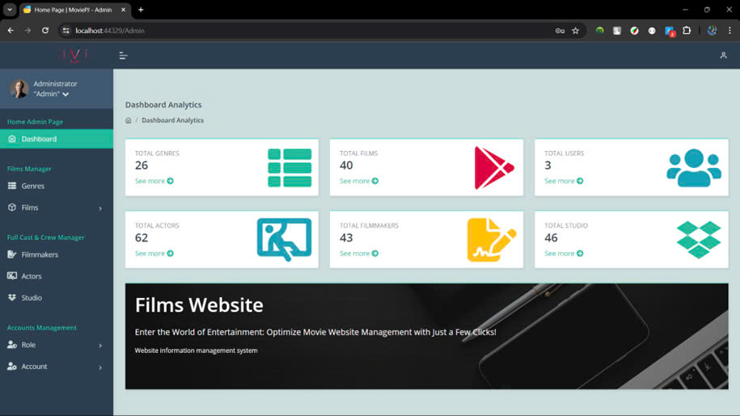The width and height of the screenshot is (740, 416).
Task: Click the yellow filmmakers contract icon
Action: tap(491, 240)
